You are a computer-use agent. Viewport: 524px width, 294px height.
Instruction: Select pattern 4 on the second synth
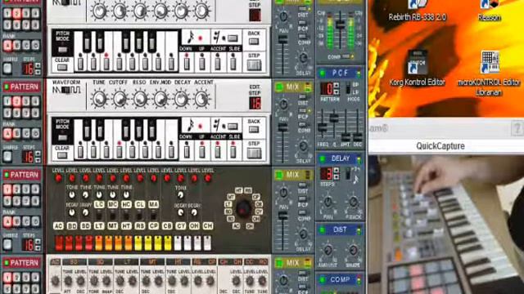[x=35, y=101]
